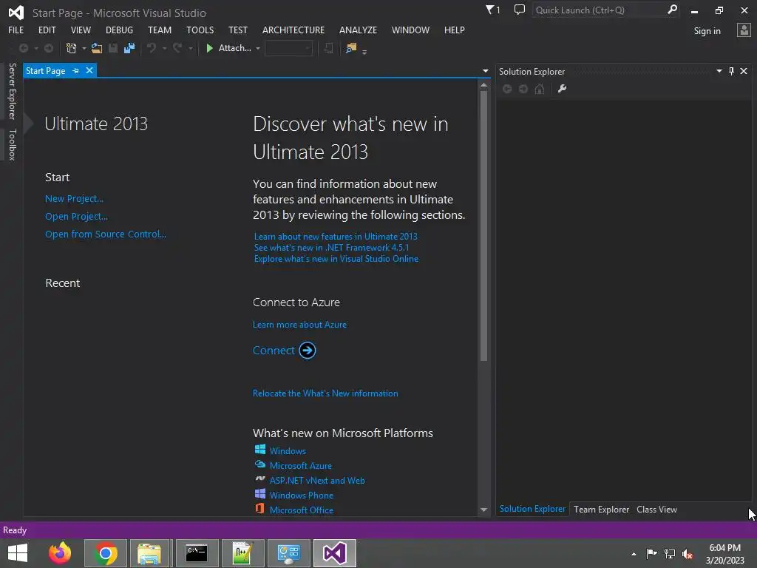This screenshot has height=568, width=757.
Task: Click Relocate the What's New information link
Action: [x=325, y=393]
